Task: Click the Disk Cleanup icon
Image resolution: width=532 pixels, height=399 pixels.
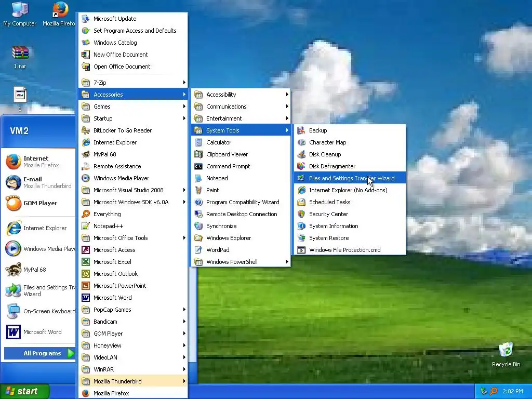Action: (301, 154)
